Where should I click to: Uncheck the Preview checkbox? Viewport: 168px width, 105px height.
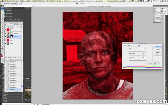click(x=154, y=64)
